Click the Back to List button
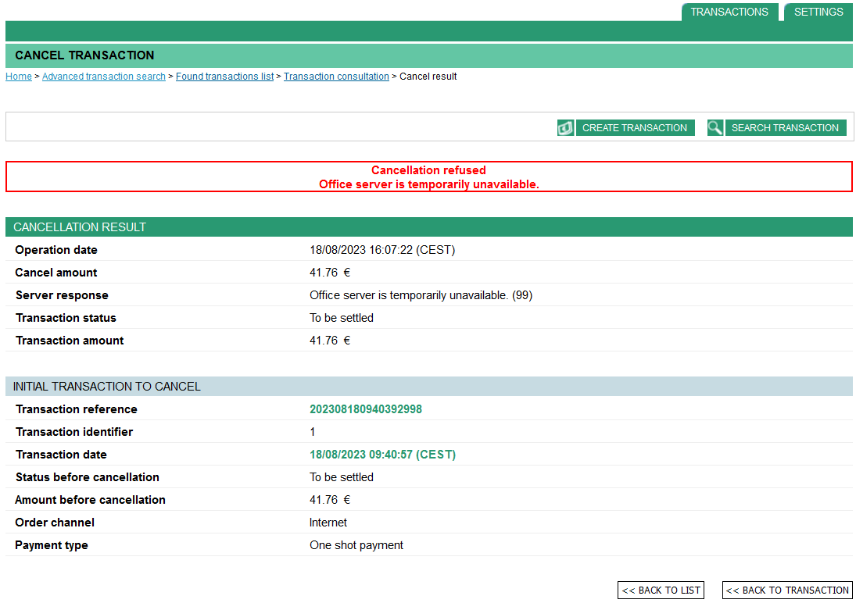 pyautogui.click(x=661, y=591)
